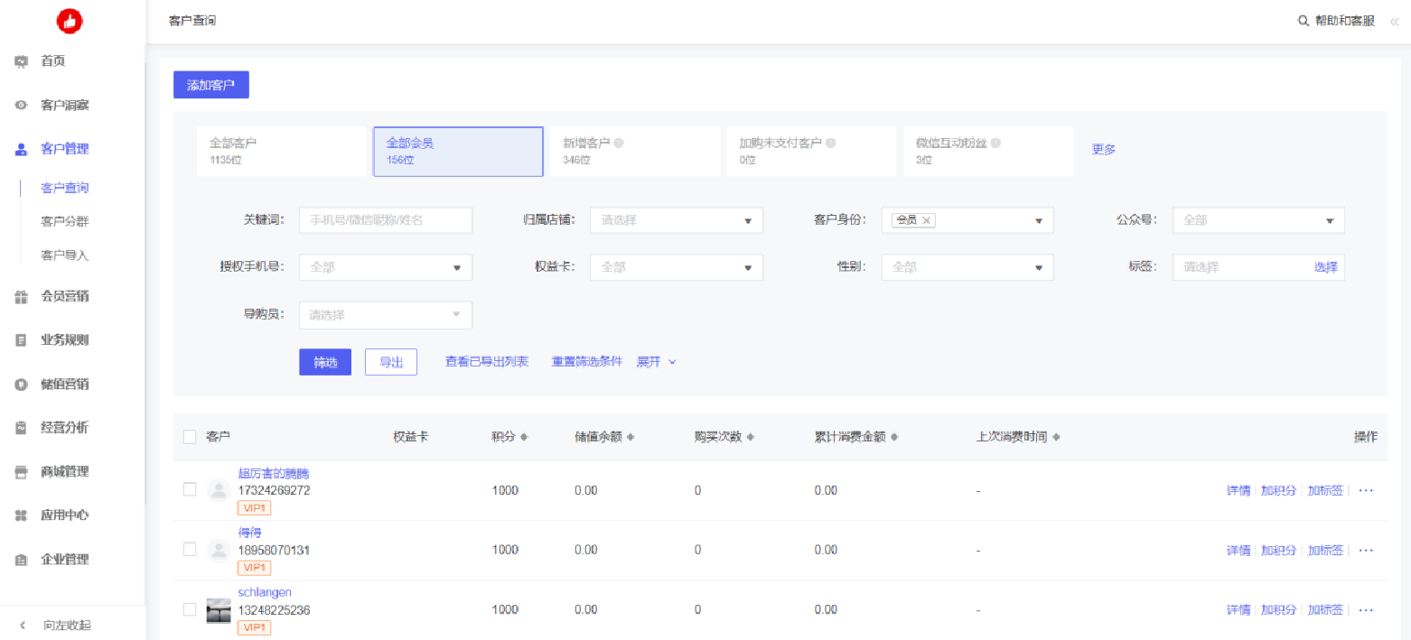This screenshot has height=640, width=1411.
Task: Sort the table by 储值余额
Action: pos(631,437)
